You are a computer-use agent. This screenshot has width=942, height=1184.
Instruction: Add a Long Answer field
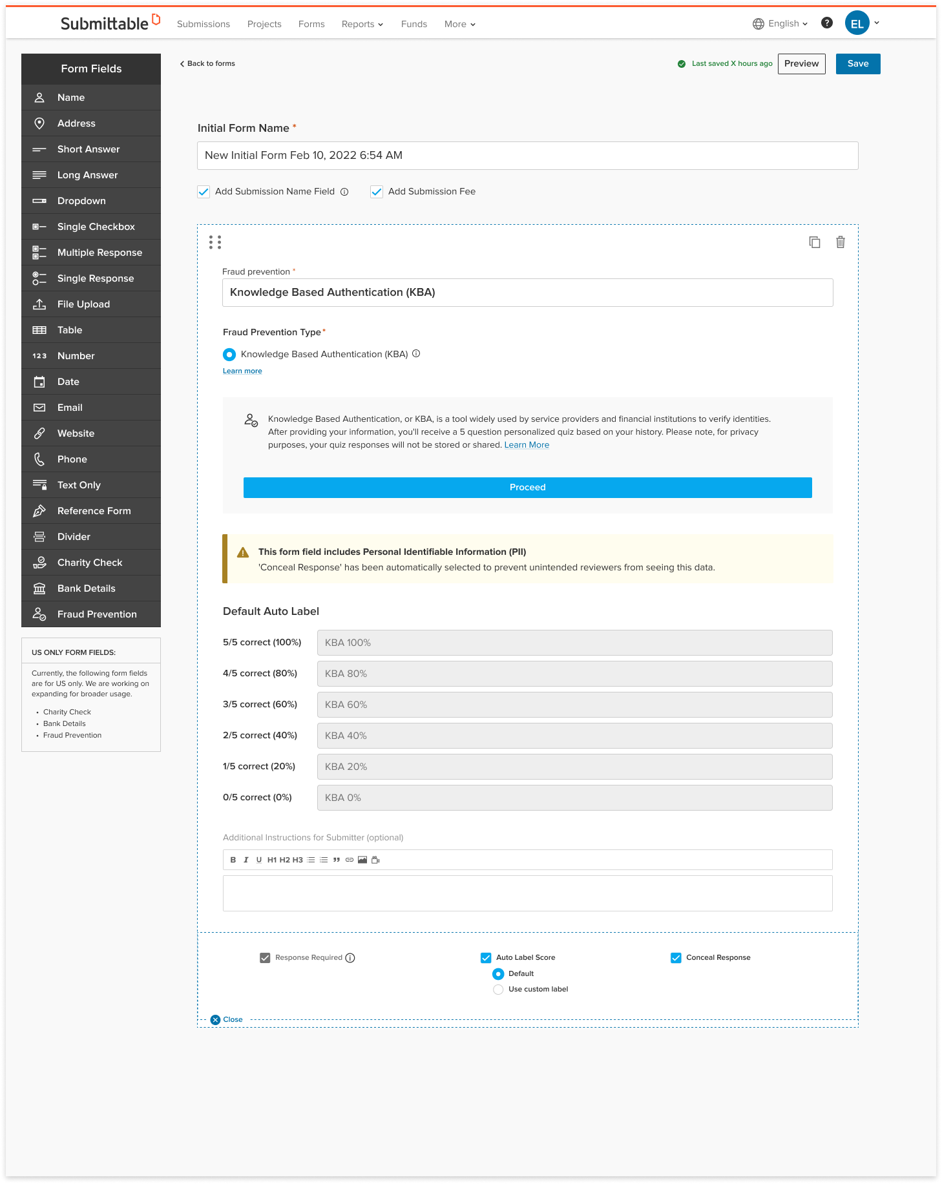pos(91,175)
